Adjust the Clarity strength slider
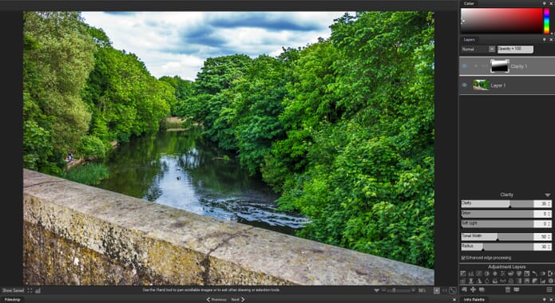This screenshot has width=555, height=303. 498,203
